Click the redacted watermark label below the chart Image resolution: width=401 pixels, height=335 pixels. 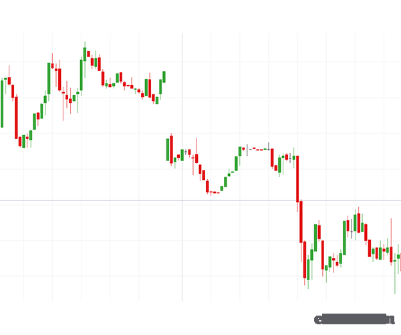(x=354, y=320)
